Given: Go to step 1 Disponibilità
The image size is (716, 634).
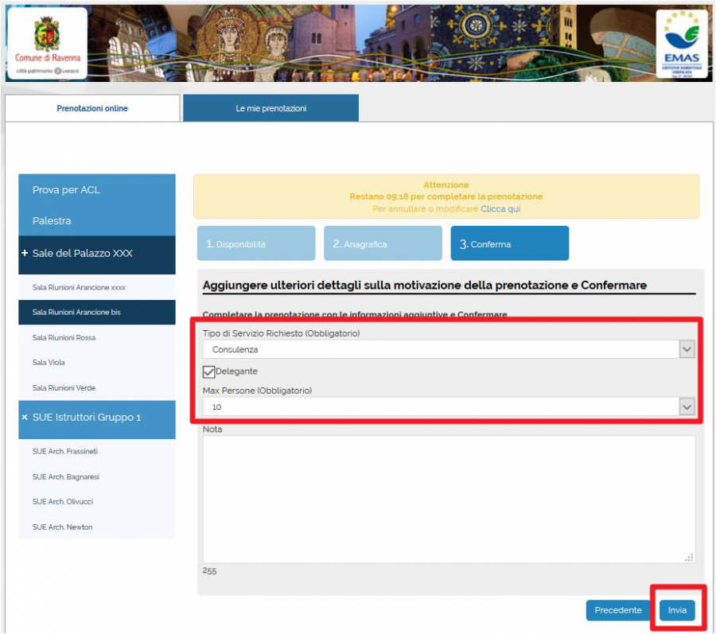Looking at the screenshot, I should [x=256, y=243].
